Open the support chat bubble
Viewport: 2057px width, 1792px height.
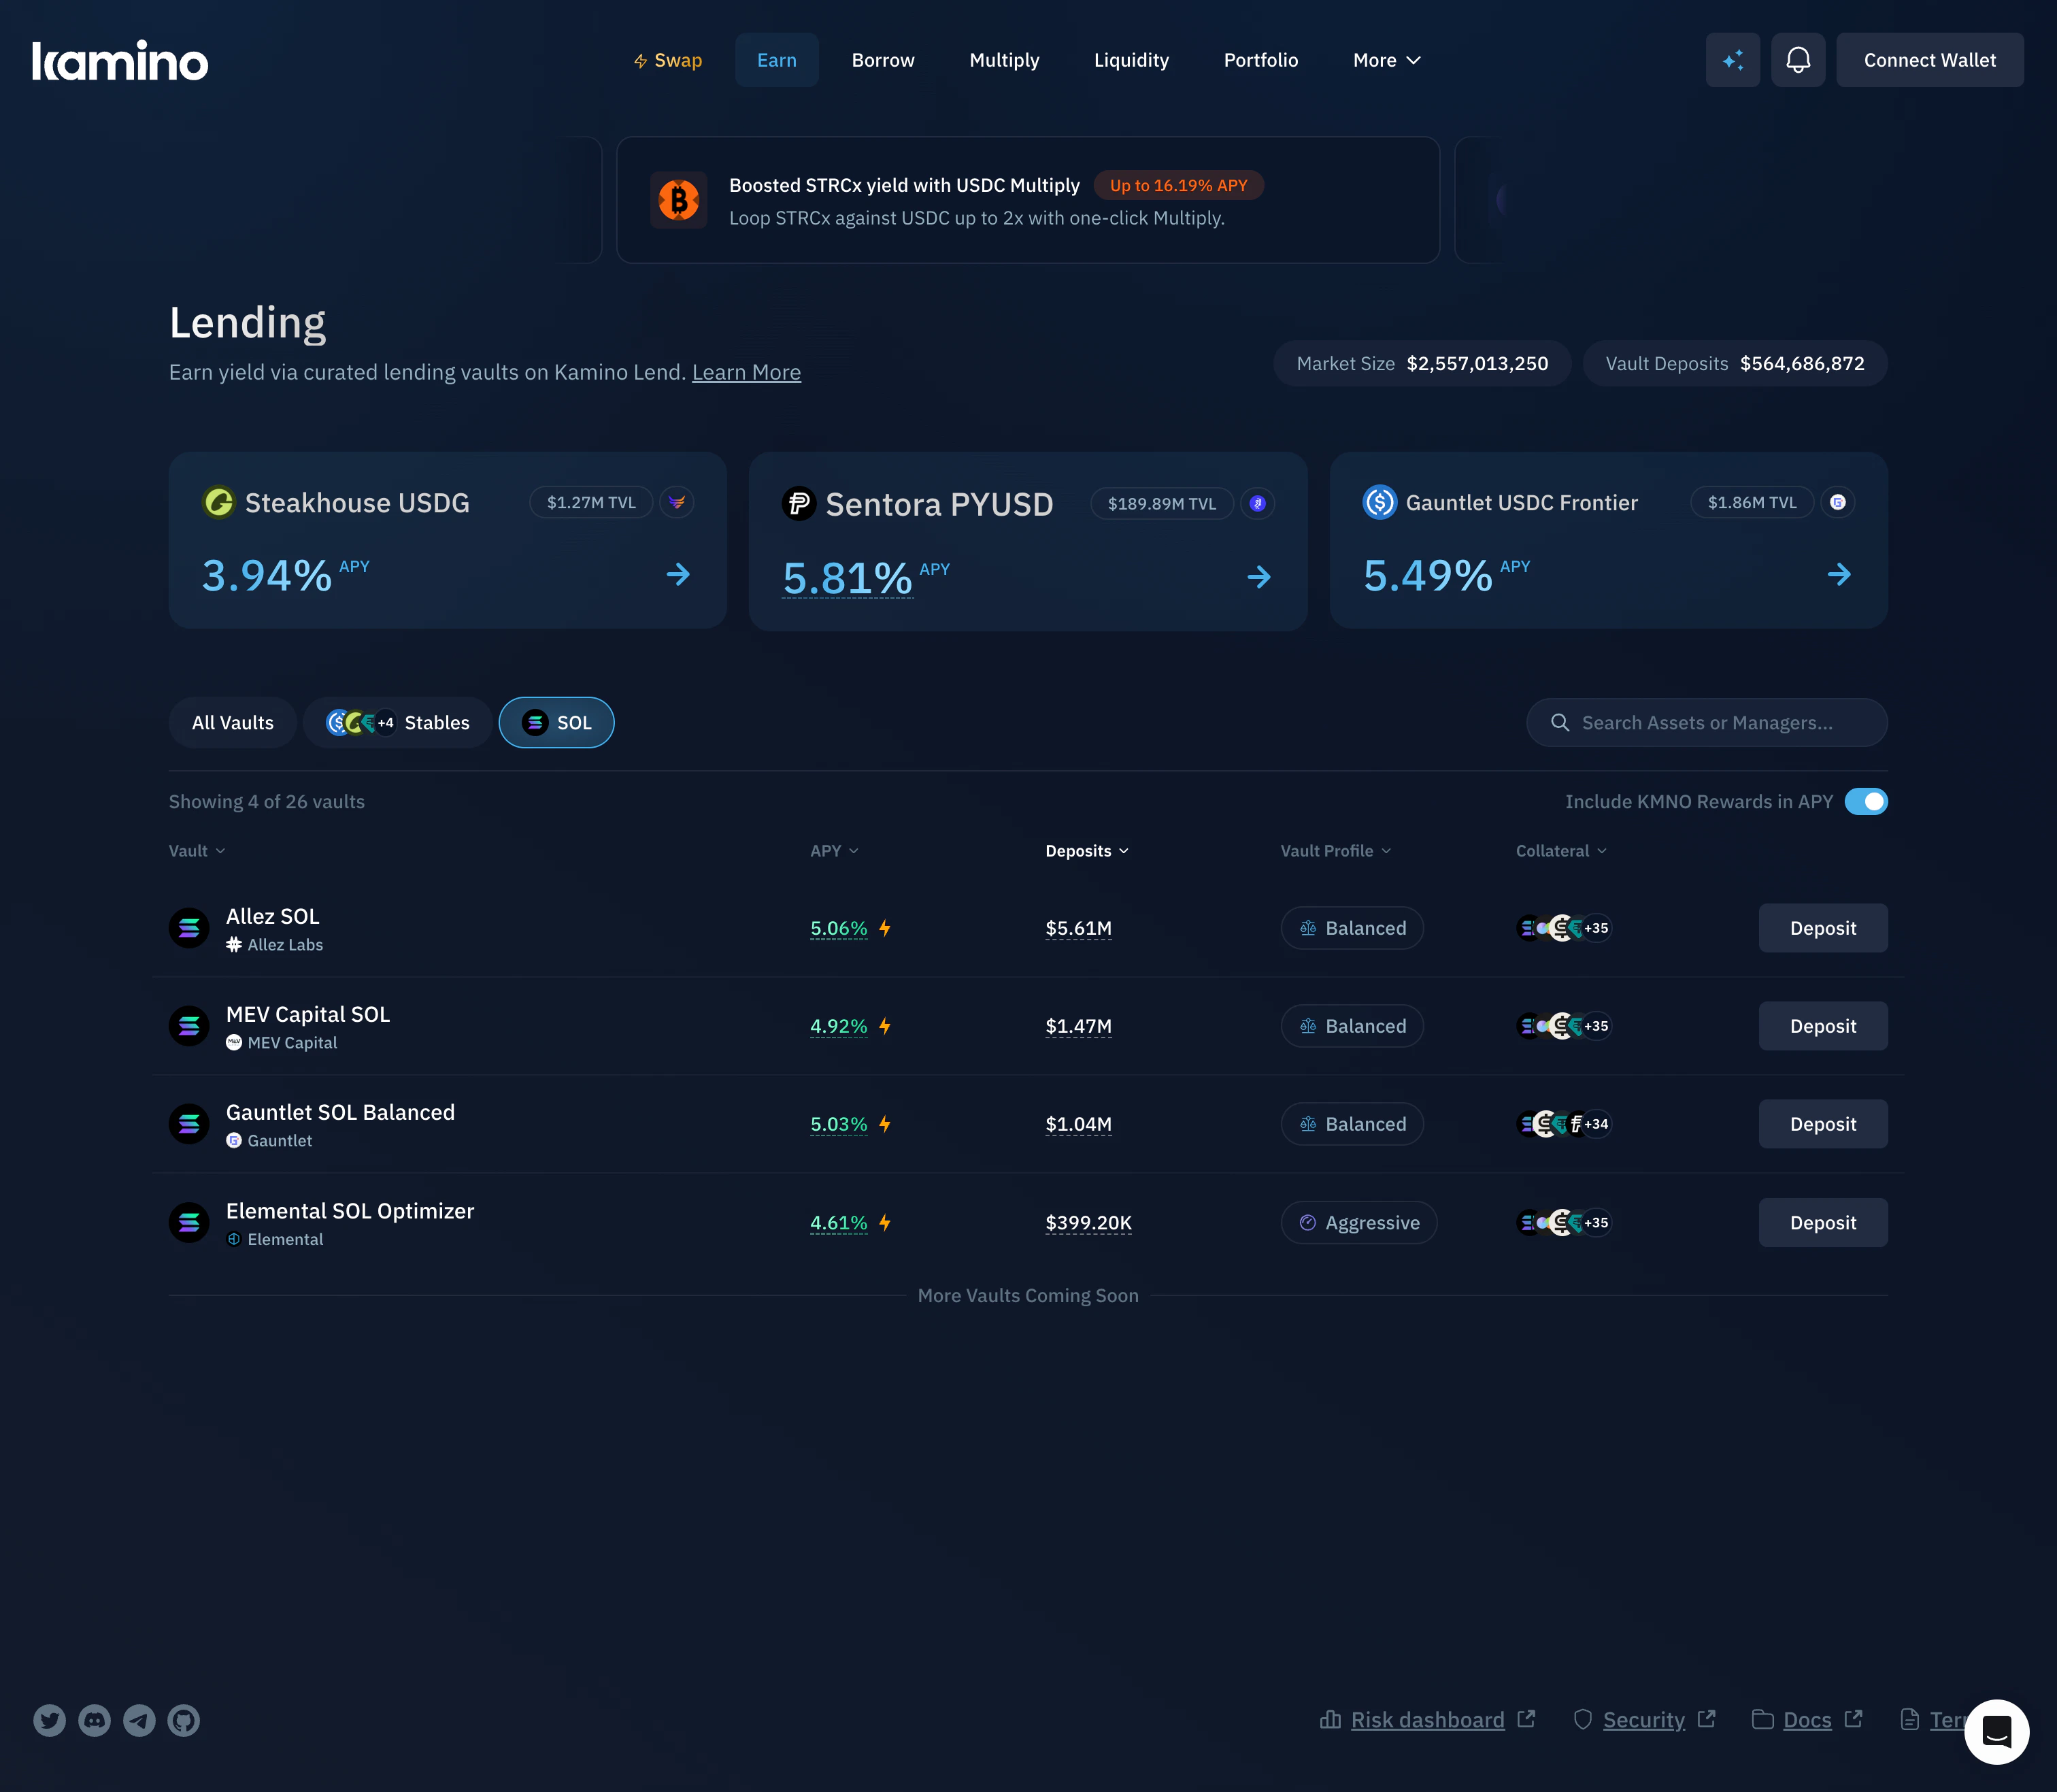(1996, 1732)
